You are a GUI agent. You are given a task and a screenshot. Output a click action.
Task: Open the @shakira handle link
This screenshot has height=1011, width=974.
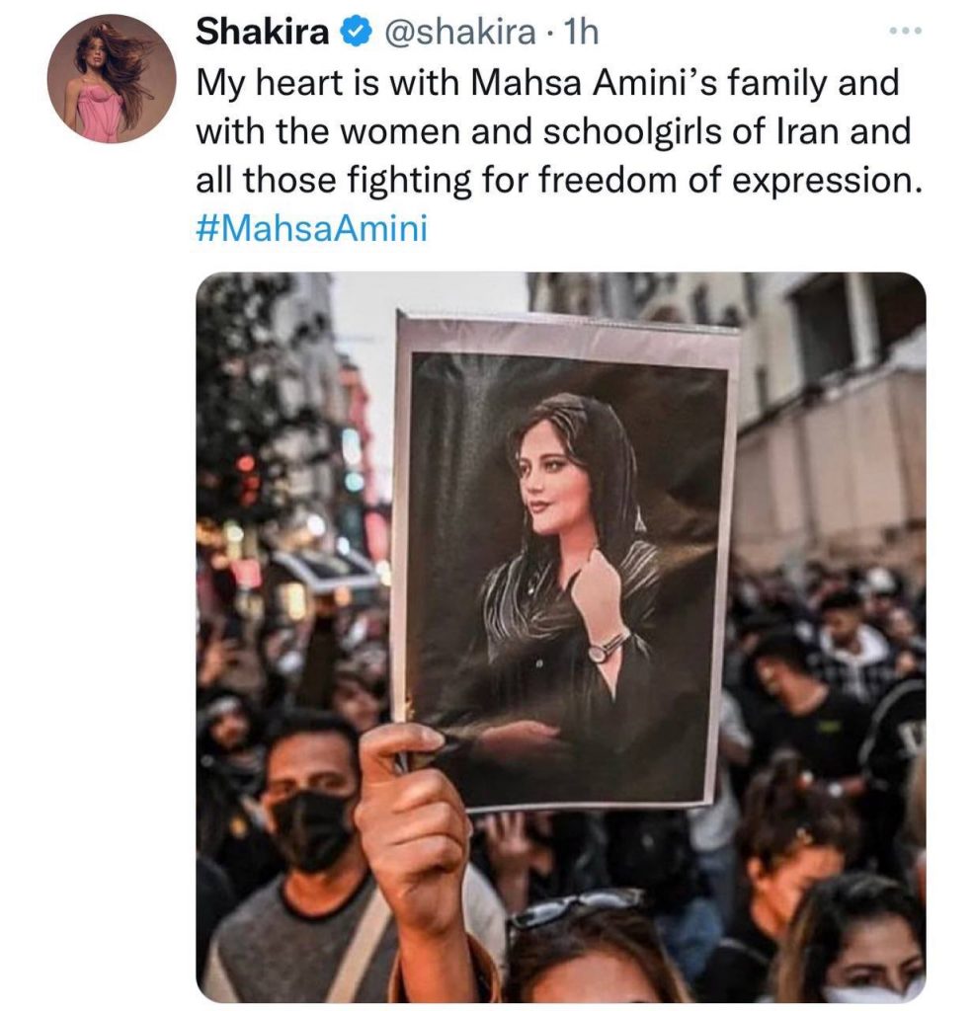[460, 33]
